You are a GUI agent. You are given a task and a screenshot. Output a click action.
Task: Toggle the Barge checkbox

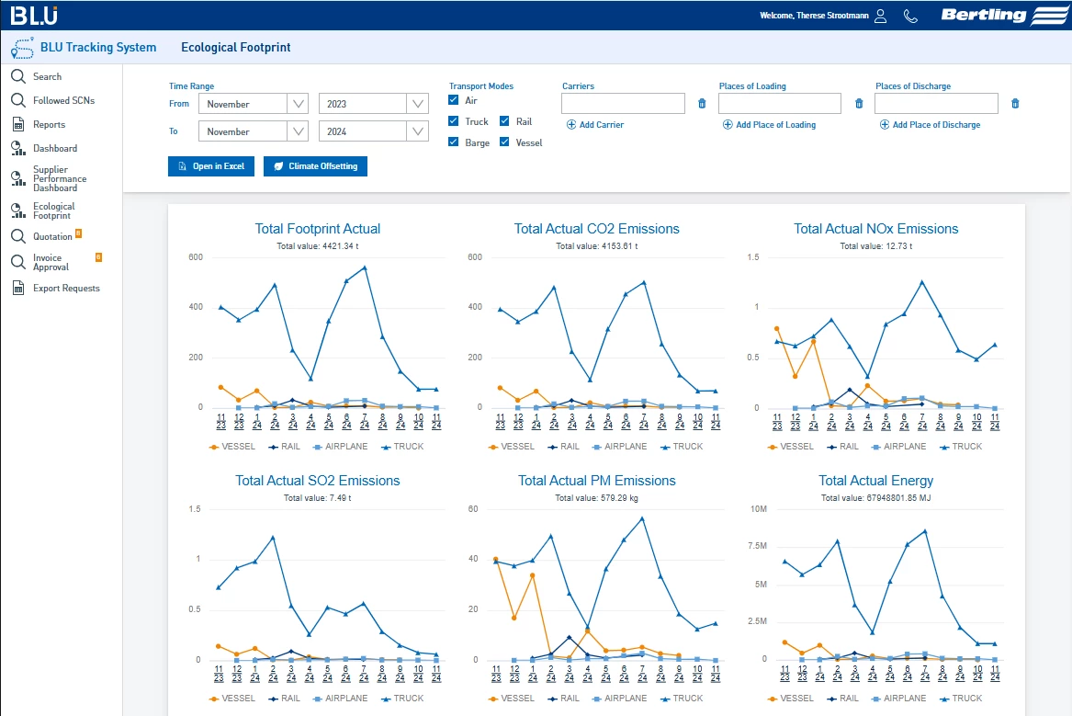coord(454,142)
